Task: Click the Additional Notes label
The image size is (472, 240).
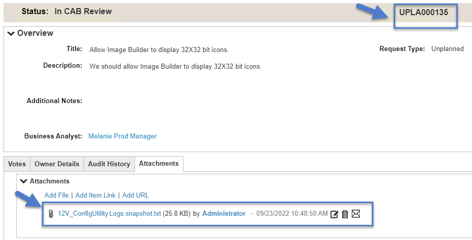Action: point(55,101)
